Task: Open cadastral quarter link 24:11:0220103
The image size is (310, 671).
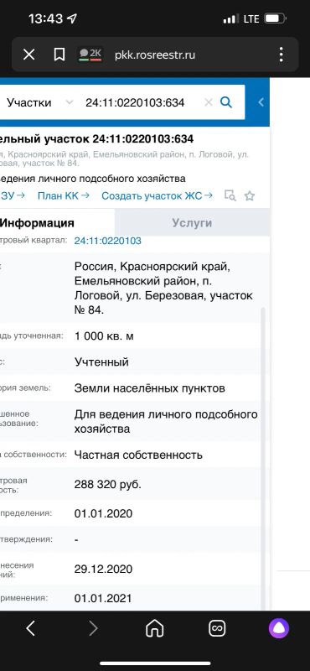Action: point(108,241)
